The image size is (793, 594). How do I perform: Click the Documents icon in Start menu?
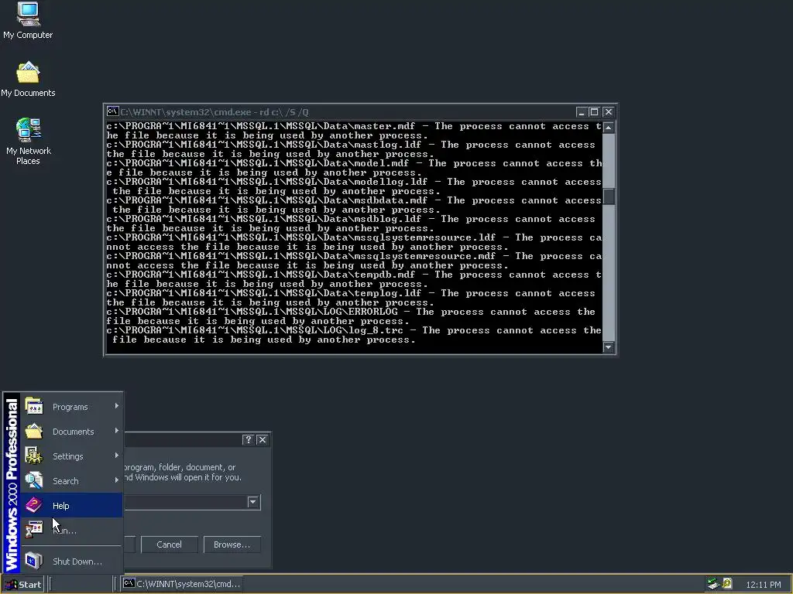[x=34, y=431]
